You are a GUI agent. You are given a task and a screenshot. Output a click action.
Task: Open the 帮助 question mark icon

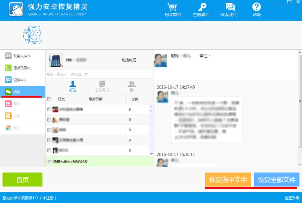pos(256,7)
